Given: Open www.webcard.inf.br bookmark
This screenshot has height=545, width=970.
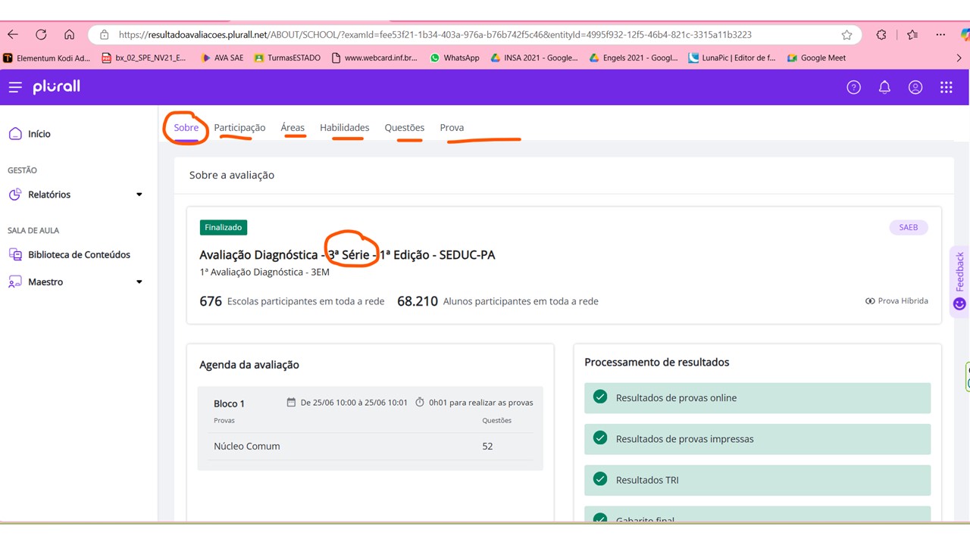Looking at the screenshot, I should [x=374, y=58].
